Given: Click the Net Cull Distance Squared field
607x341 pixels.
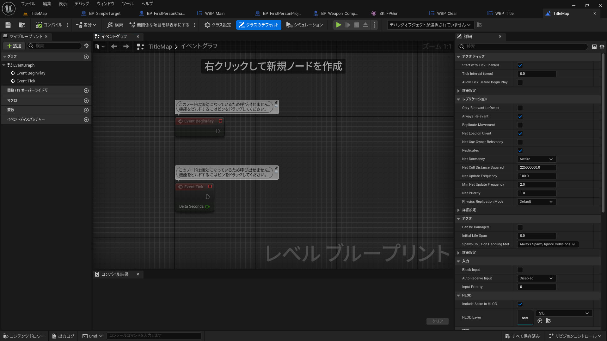Looking at the screenshot, I should click(x=536, y=168).
